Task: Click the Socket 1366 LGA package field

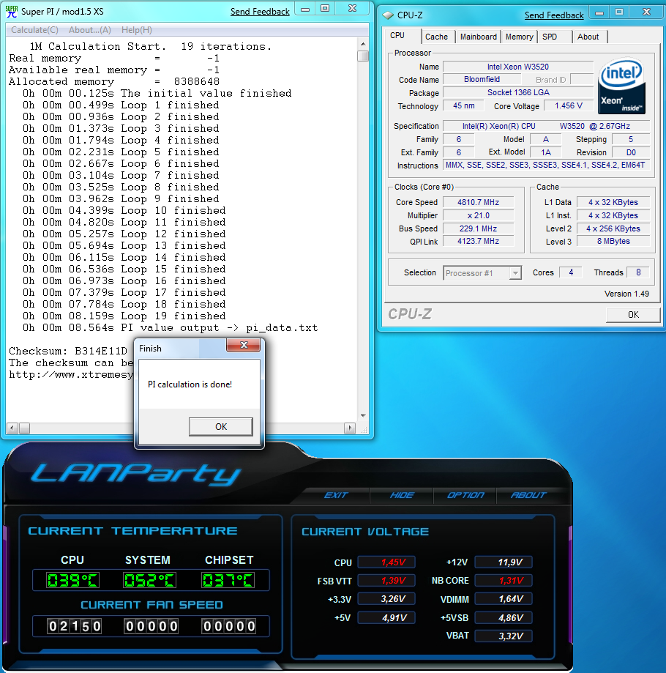Action: 518,93
